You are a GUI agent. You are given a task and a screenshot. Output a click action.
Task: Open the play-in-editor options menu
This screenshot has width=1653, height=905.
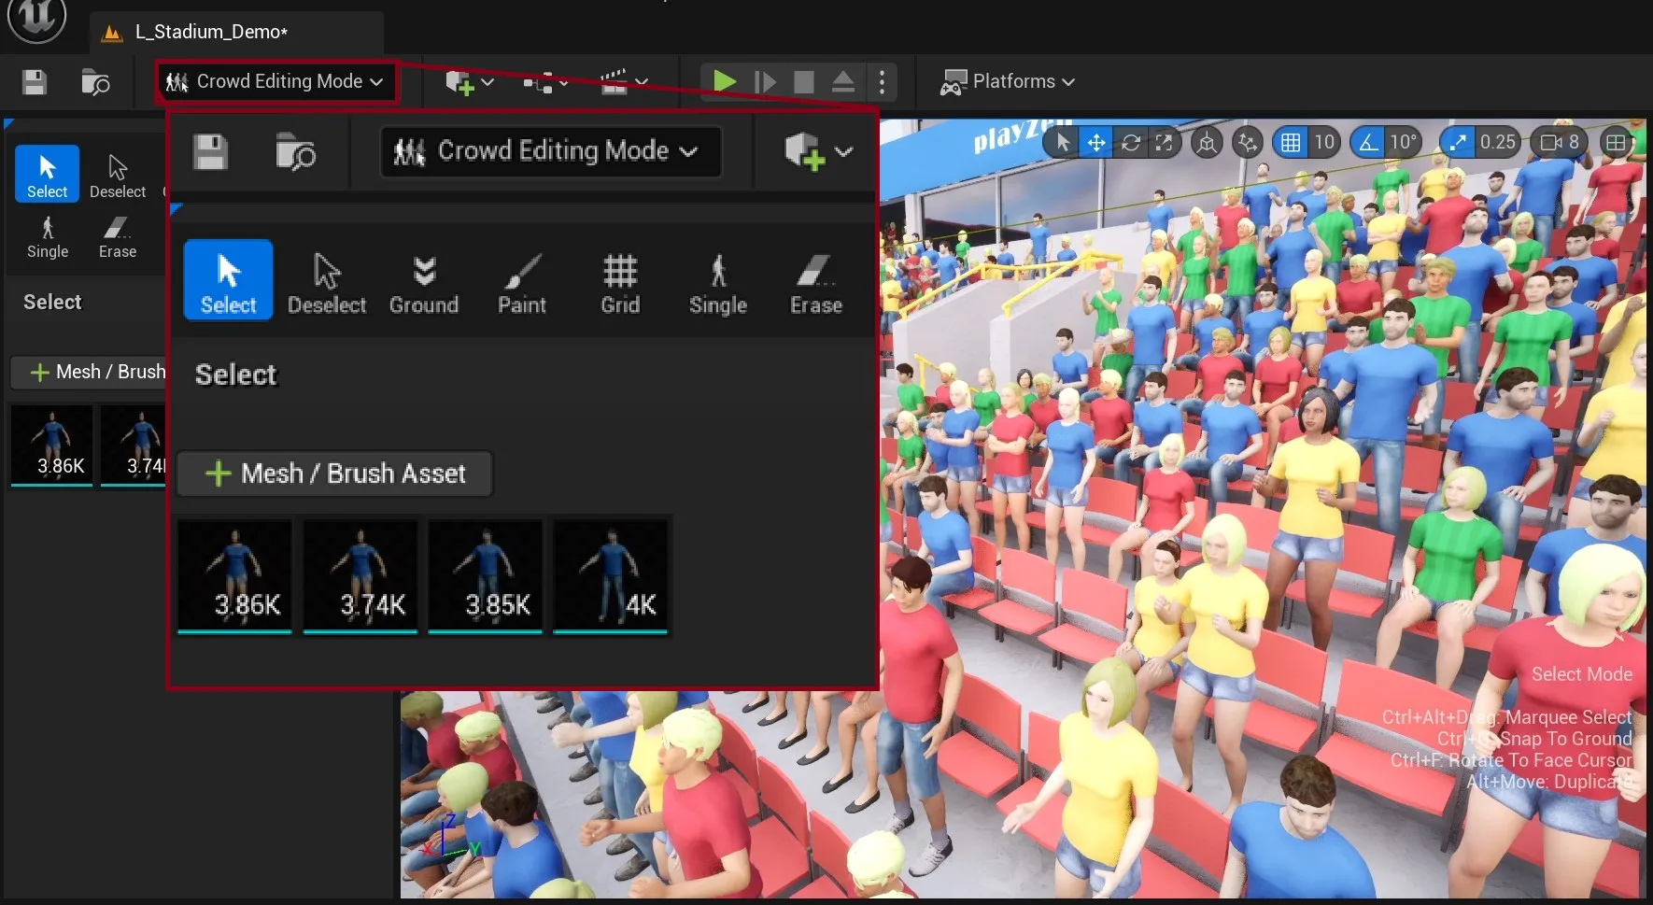coord(882,81)
